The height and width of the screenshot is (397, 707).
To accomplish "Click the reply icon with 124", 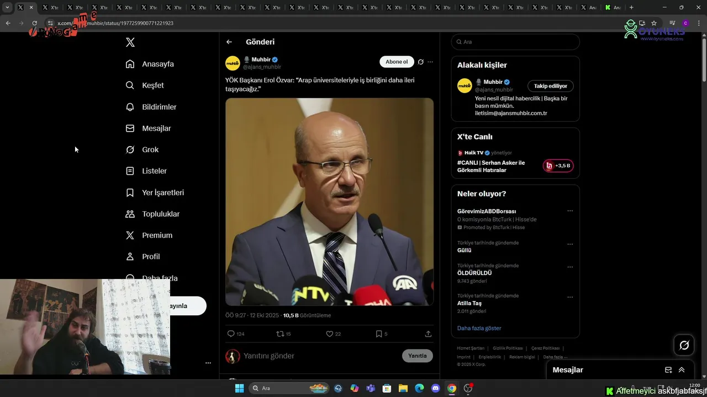I will pos(236,334).
